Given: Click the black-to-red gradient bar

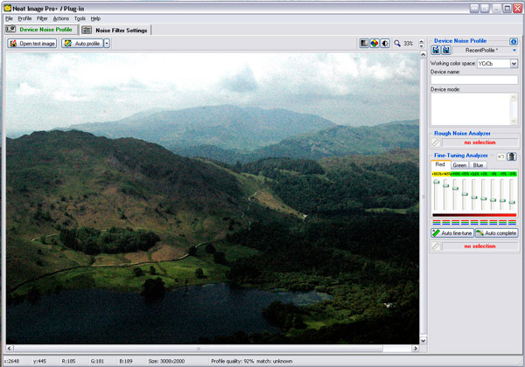Looking at the screenshot, I should coord(474,215).
